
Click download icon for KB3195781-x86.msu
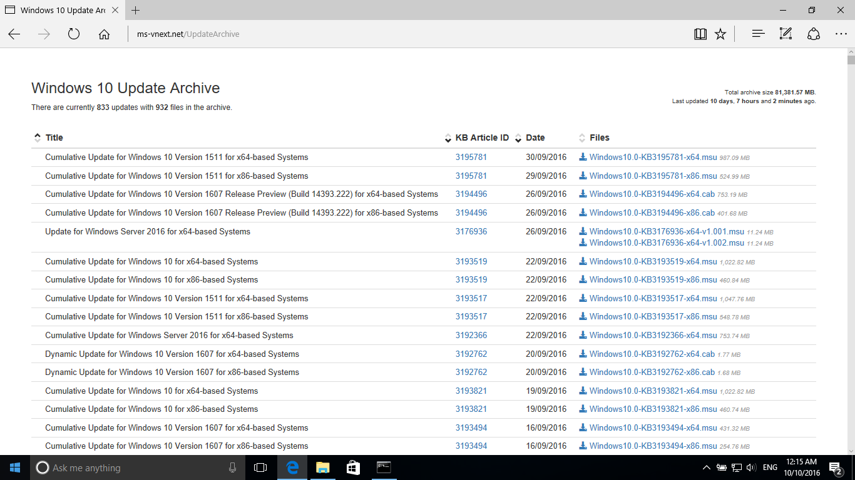click(583, 176)
